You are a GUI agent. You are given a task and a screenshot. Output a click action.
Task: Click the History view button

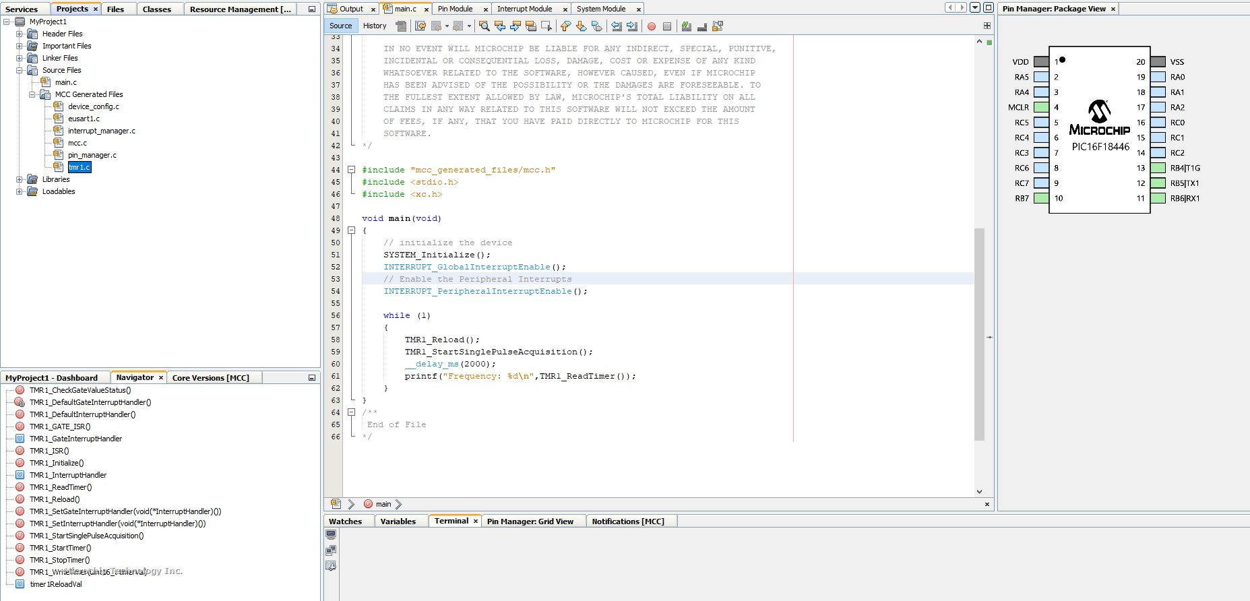click(x=375, y=26)
